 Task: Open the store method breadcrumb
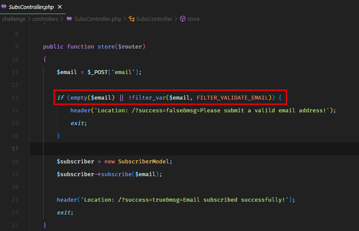pyautogui.click(x=193, y=19)
